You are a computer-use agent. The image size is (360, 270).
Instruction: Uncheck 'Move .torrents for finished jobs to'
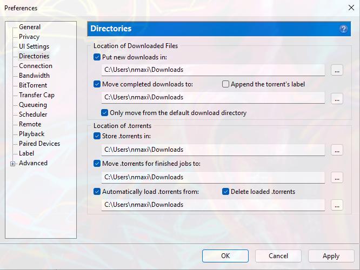(x=97, y=164)
